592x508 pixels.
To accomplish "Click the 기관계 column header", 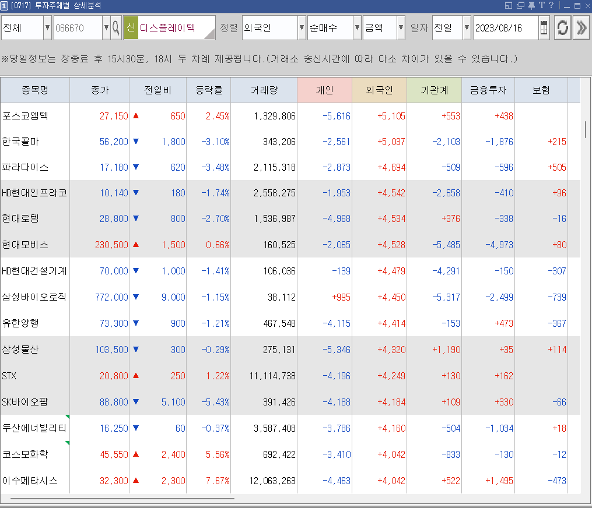I will pos(434,90).
